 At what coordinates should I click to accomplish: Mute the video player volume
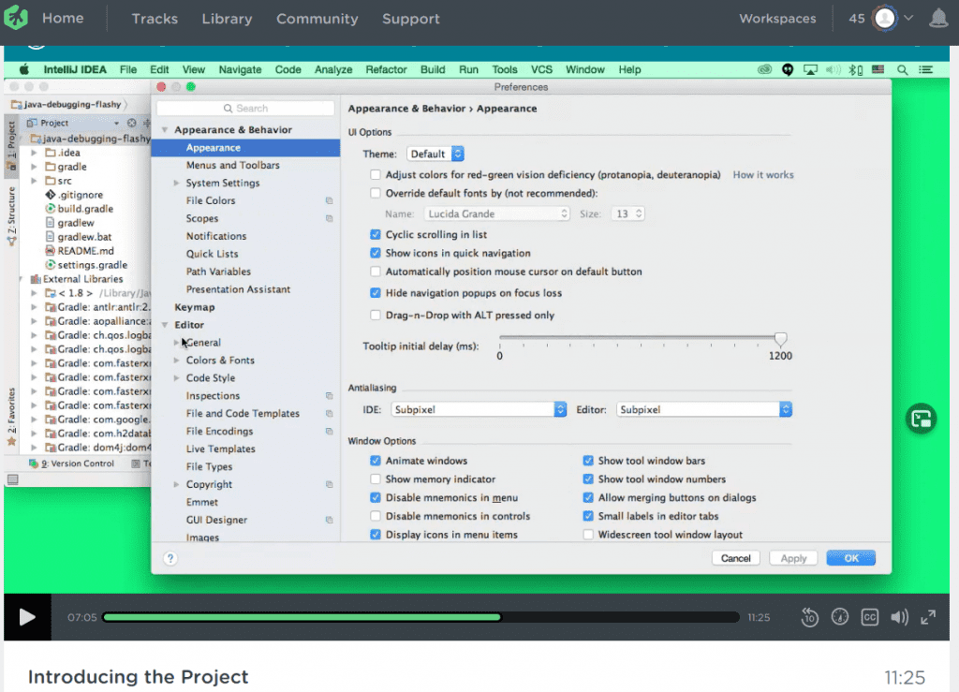[x=899, y=617]
